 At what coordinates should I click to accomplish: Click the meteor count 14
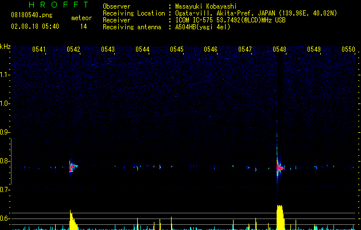coord(84,26)
